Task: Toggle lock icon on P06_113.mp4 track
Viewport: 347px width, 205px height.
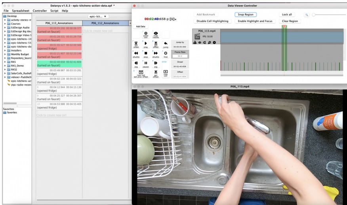Action: click(195, 42)
